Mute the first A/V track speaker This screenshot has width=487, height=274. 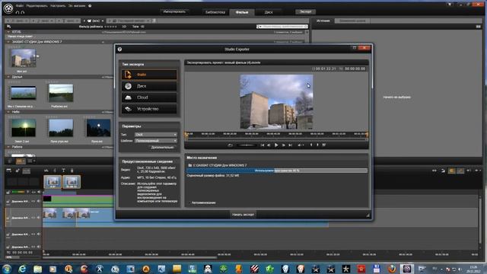pyautogui.click(x=39, y=201)
